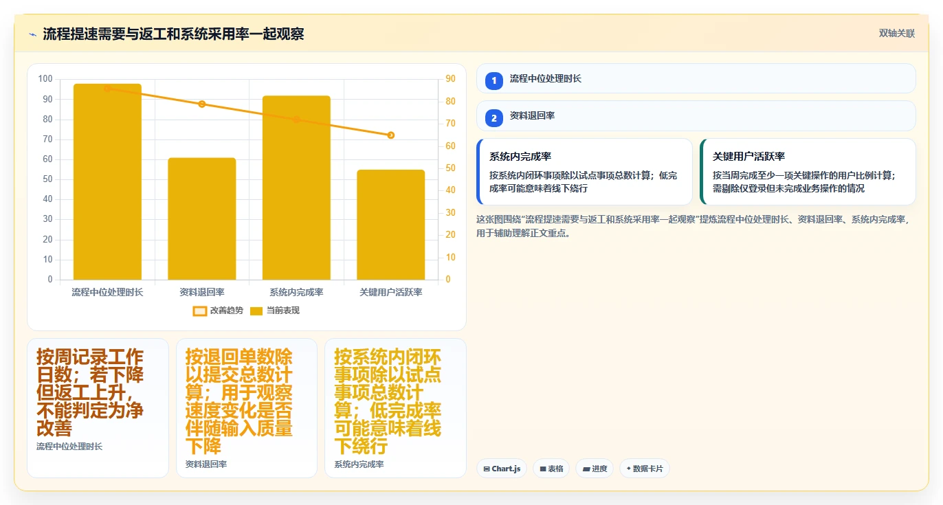The width and height of the screenshot is (943, 505).
Task: Click the 100 value on the left axis
Action: (45, 79)
